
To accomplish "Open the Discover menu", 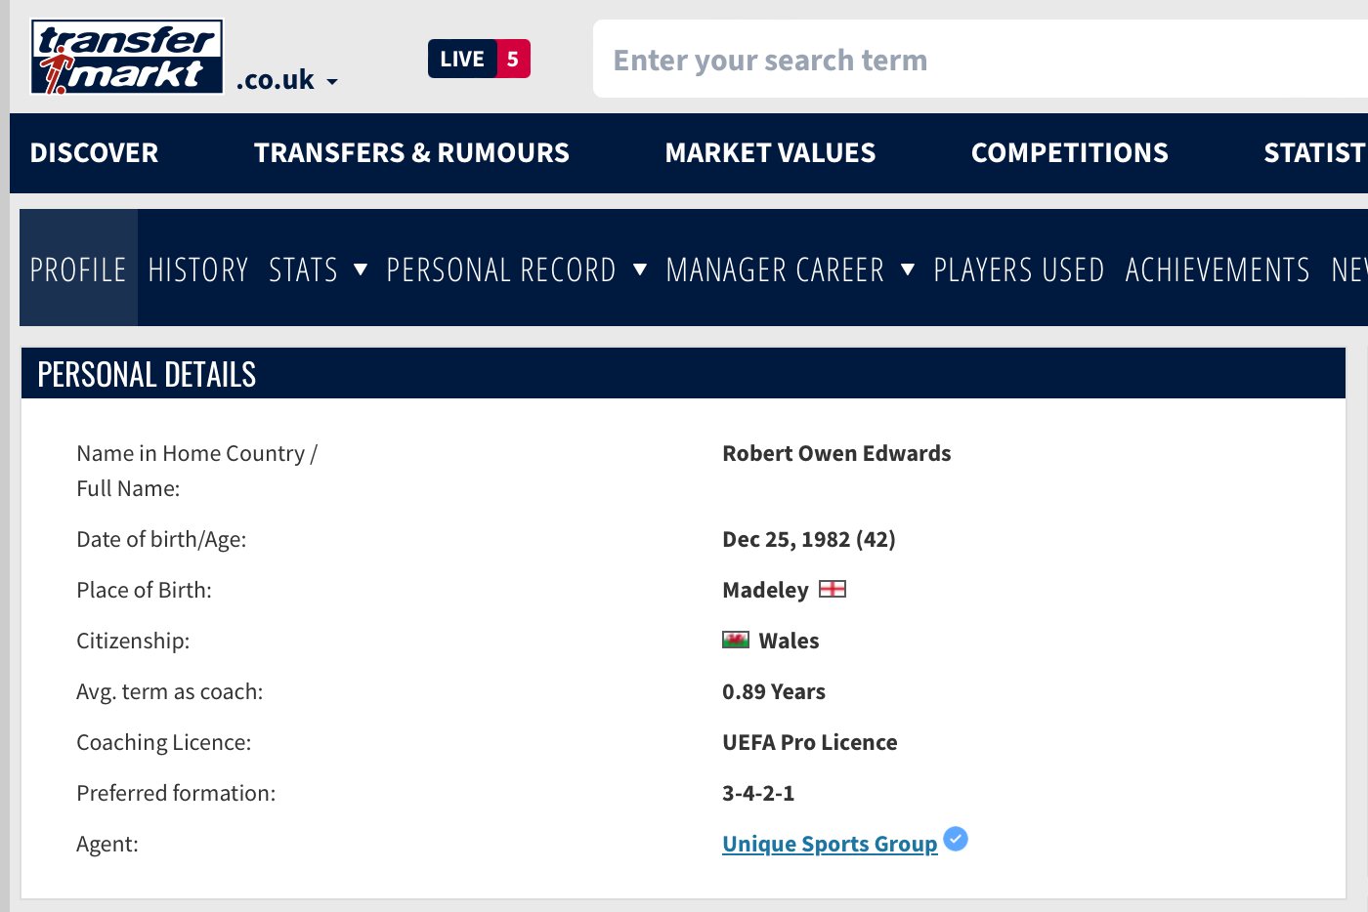I will (x=94, y=153).
